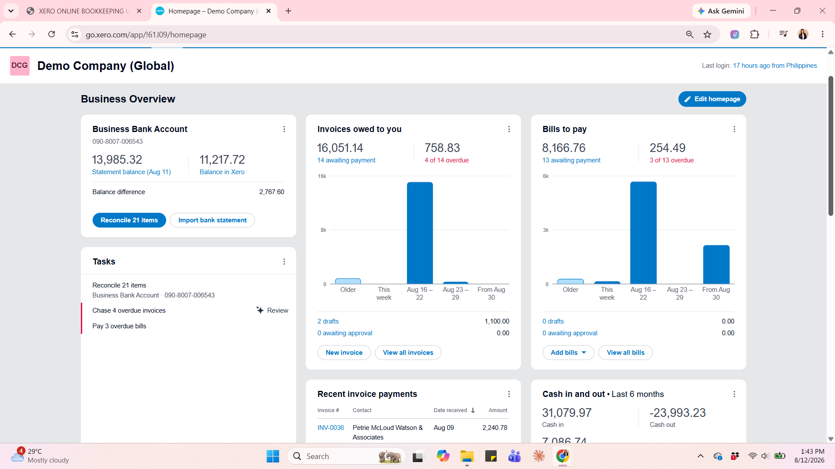
Task: Open a new browser tab
Action: tap(288, 11)
